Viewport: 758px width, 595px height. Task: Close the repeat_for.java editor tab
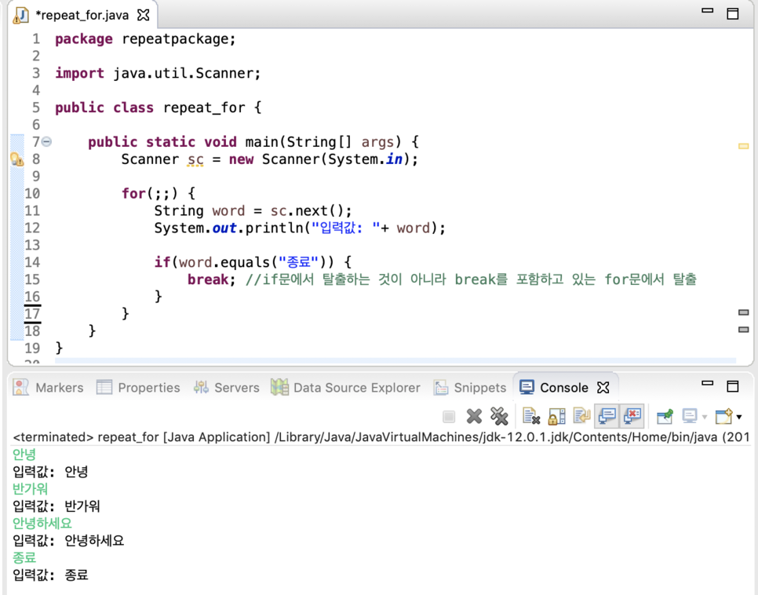[x=143, y=15]
